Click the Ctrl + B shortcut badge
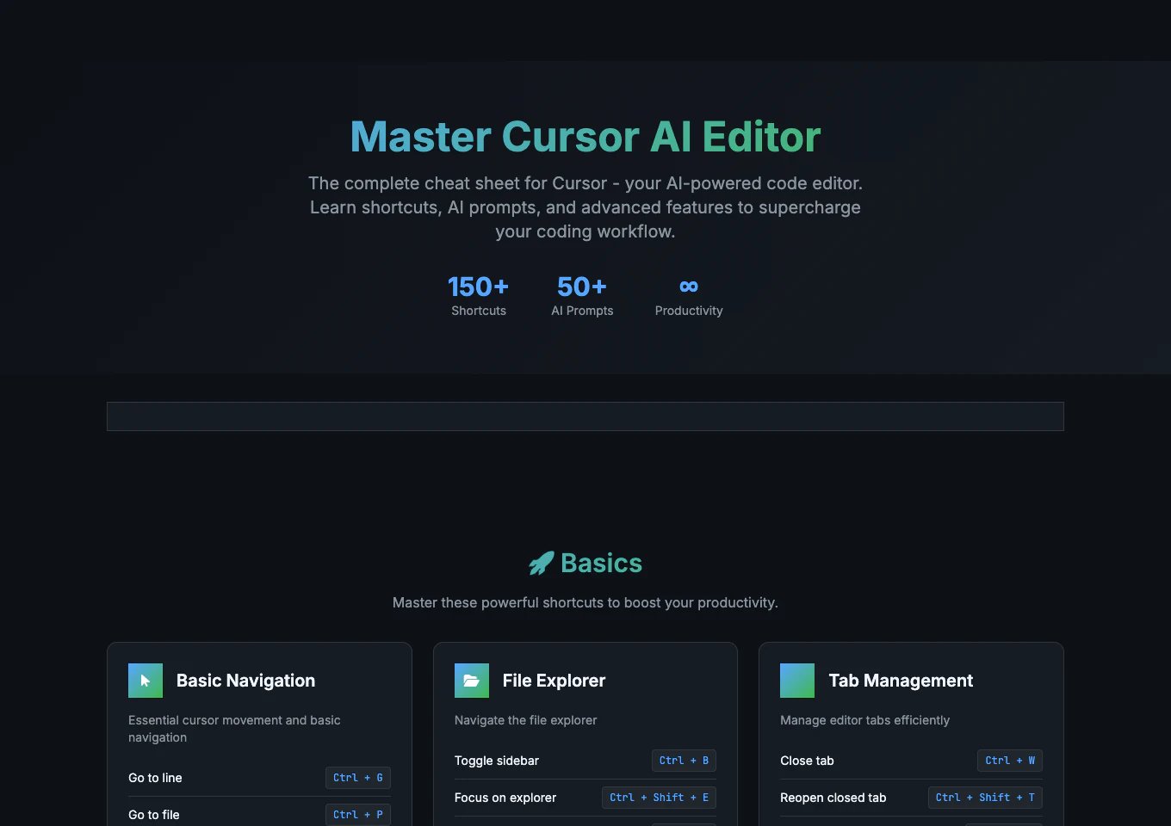Image resolution: width=1171 pixels, height=826 pixels. coord(684,761)
